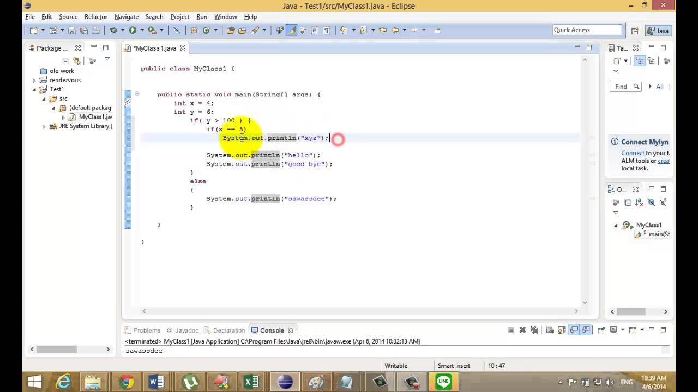Image resolution: width=698 pixels, height=392 pixels.
Task: Open the Window menu
Action: click(x=226, y=17)
